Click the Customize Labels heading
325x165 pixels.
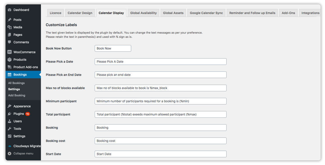click(61, 25)
